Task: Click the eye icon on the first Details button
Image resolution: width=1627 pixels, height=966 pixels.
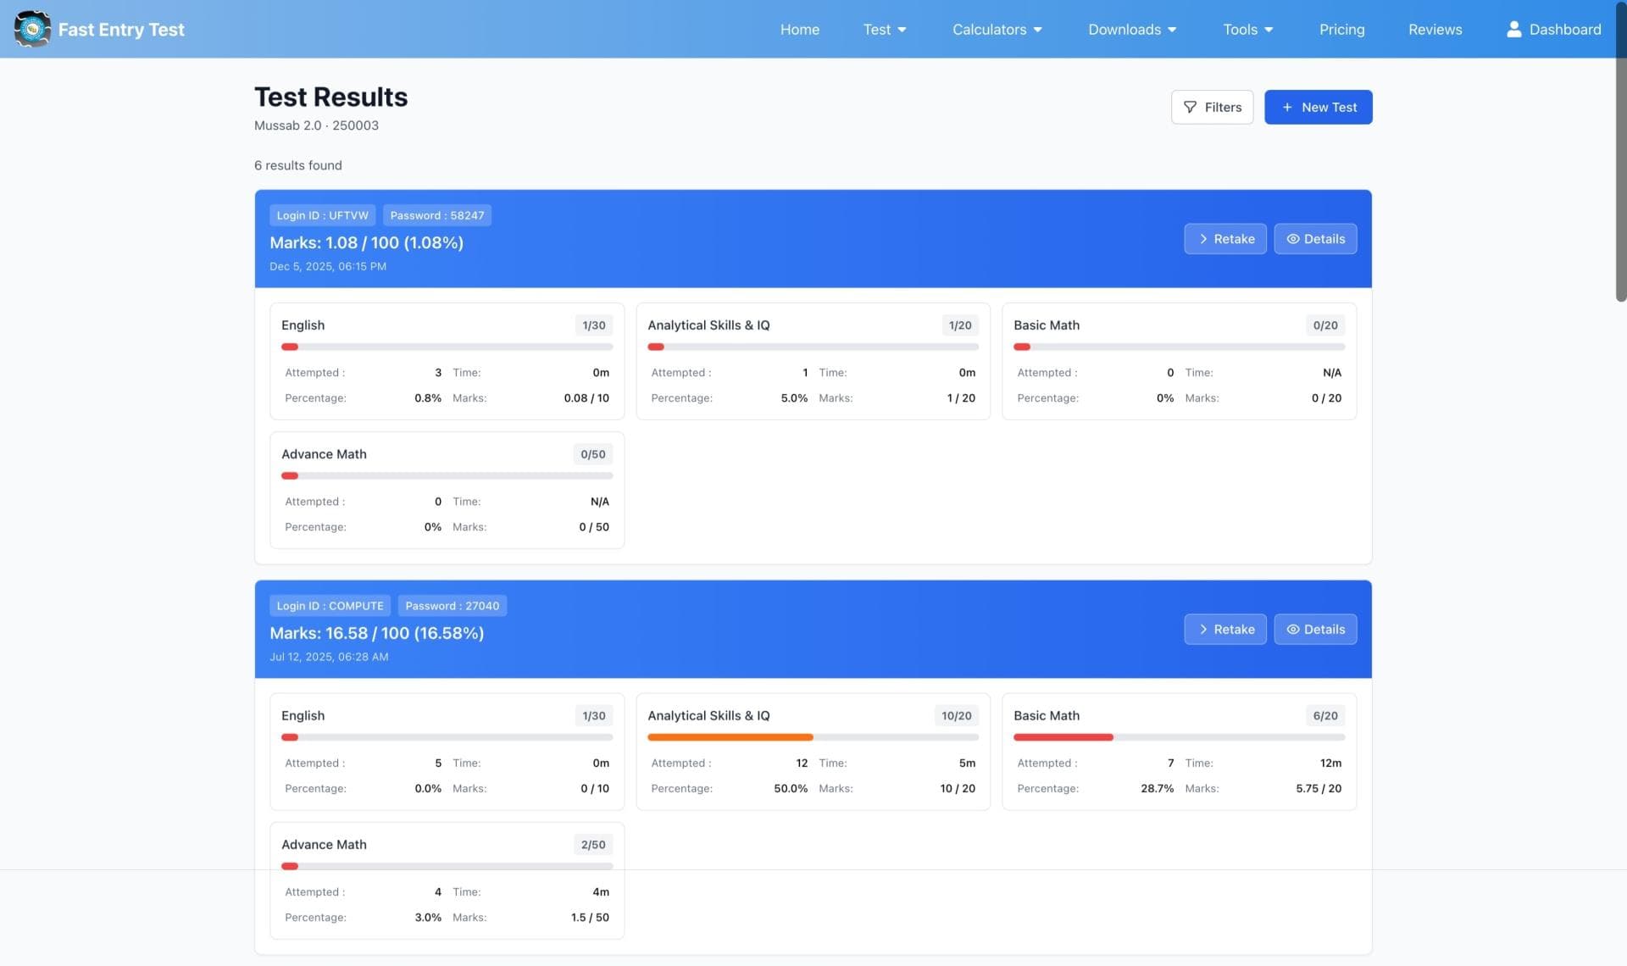Action: [1293, 239]
